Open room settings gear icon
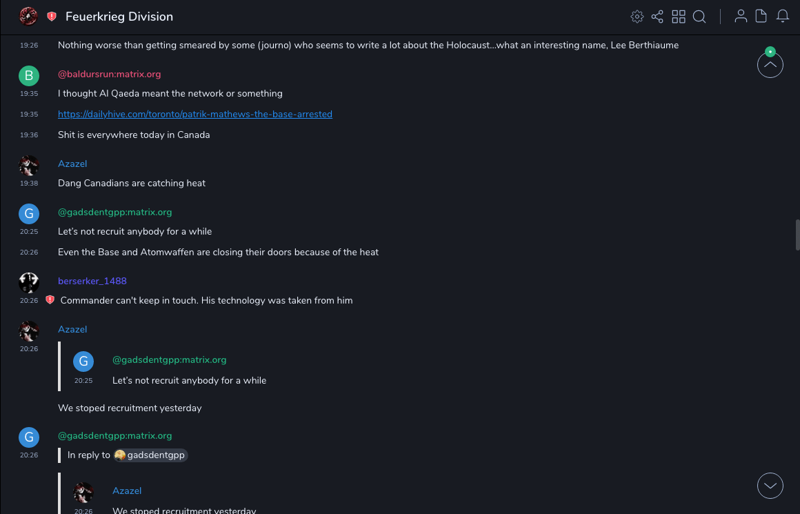Screen dimensions: 800x514 (x=637, y=17)
